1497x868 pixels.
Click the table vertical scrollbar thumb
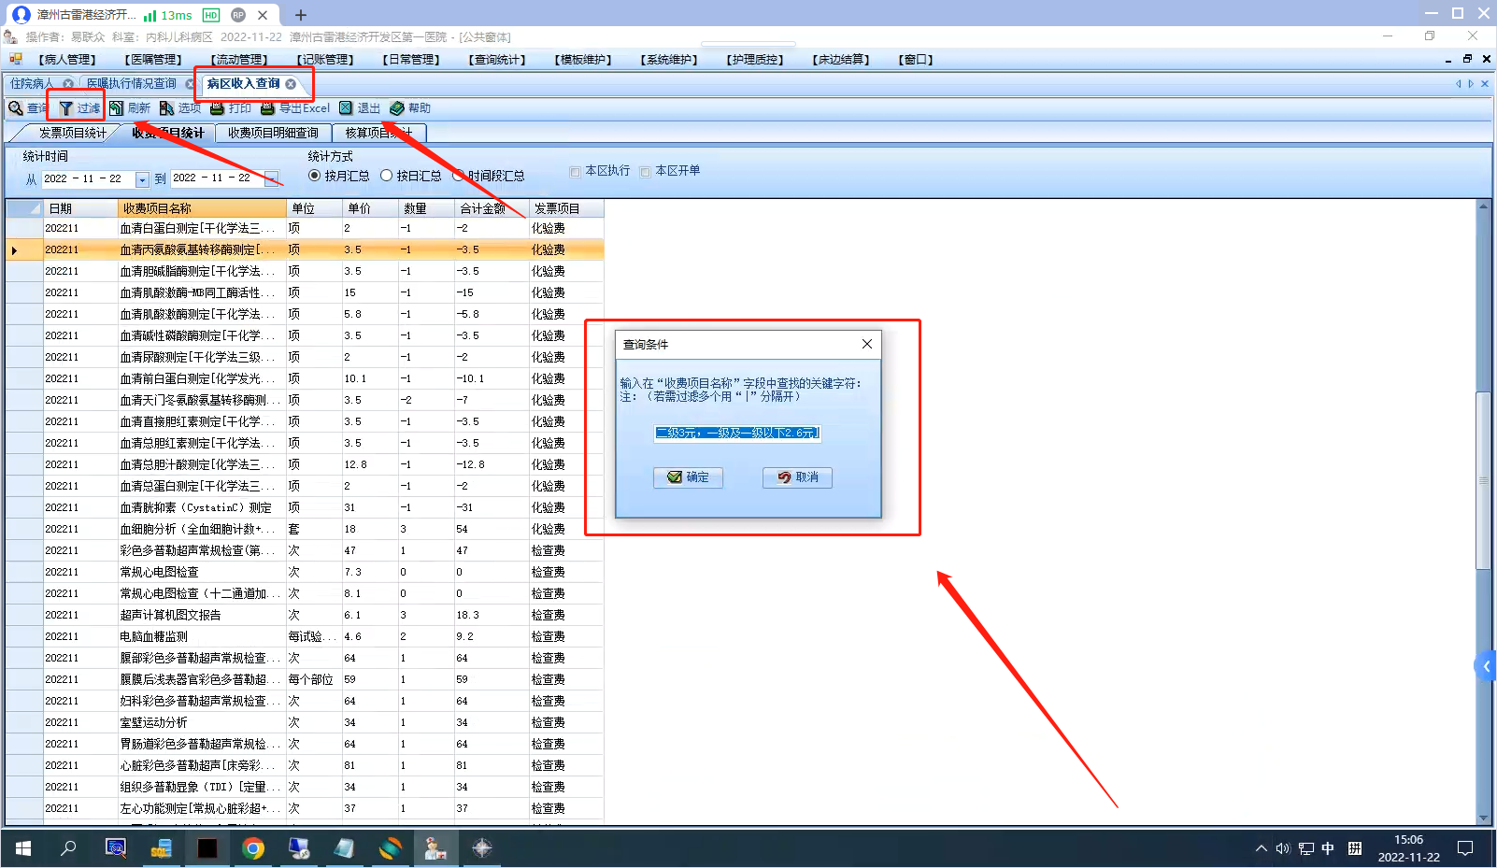pos(1483,481)
